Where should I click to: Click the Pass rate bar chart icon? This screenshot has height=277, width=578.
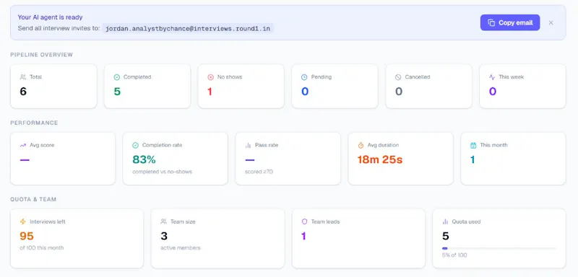pos(248,145)
